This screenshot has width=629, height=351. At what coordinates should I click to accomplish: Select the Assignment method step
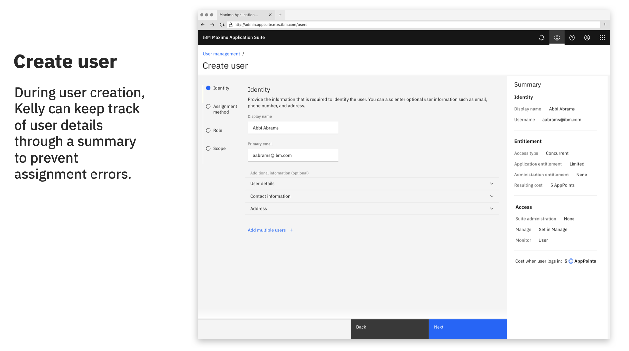pos(222,109)
